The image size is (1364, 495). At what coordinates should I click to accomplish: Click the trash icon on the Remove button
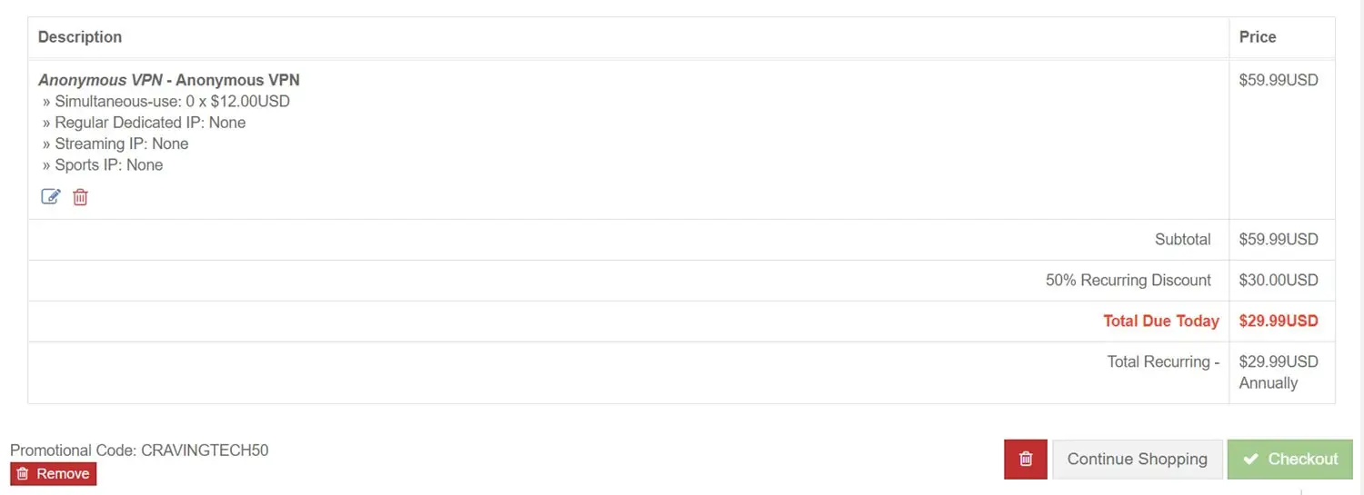coord(23,473)
